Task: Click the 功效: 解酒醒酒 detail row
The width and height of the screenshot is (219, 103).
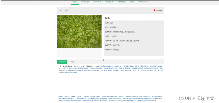Action: pos(111,27)
